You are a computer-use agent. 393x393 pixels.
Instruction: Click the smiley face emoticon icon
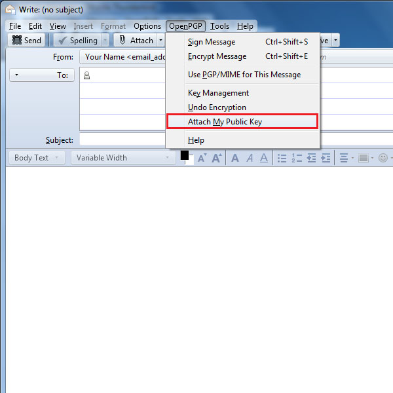pos(383,158)
